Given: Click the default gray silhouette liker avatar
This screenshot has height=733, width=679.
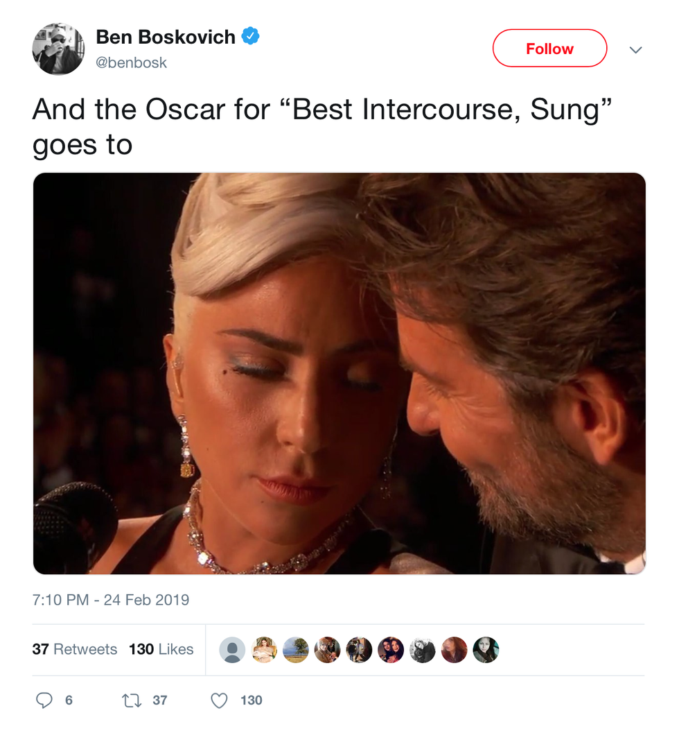Looking at the screenshot, I should (x=232, y=650).
